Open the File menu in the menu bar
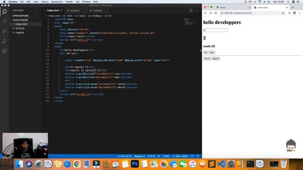The height and width of the screenshot is (170, 303). 22,2
